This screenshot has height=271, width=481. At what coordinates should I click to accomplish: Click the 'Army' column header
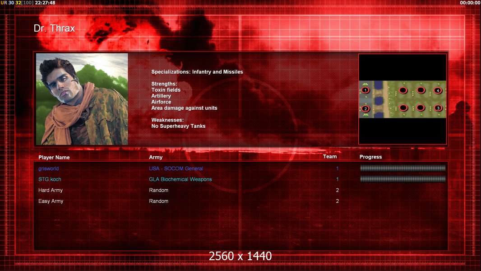click(156, 157)
